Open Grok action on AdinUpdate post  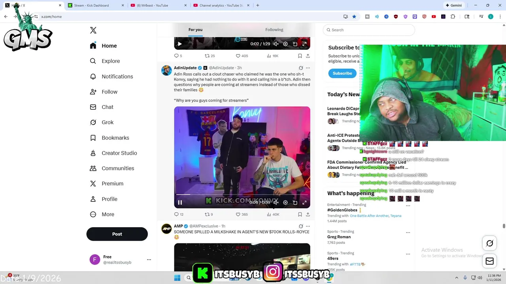coord(301,68)
